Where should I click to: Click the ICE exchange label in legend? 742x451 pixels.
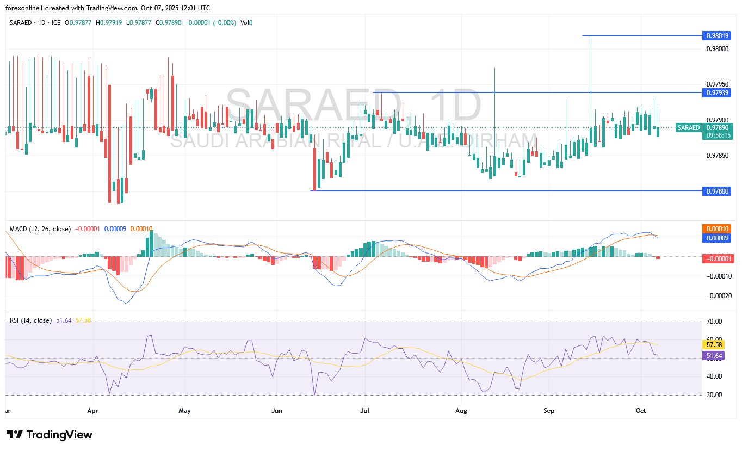click(55, 23)
